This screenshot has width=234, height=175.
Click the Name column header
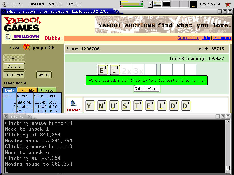point(25,96)
